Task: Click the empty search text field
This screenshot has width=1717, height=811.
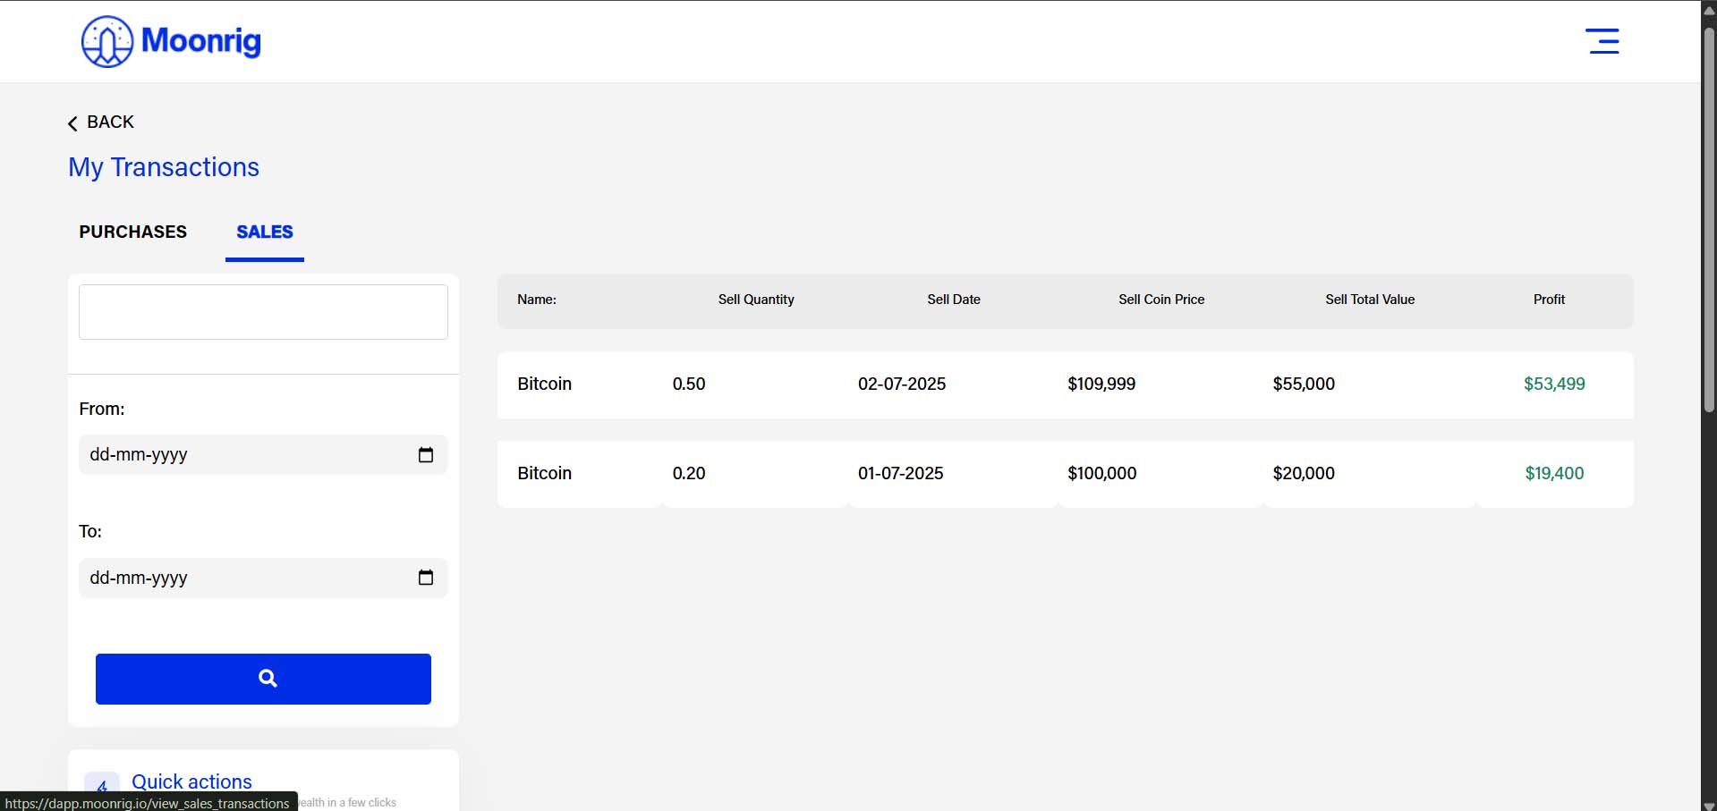Action: tap(263, 312)
